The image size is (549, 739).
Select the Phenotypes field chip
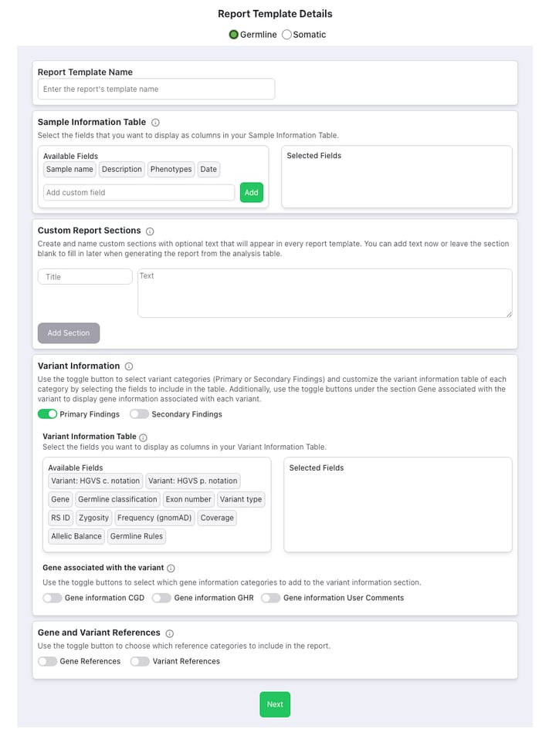pyautogui.click(x=171, y=169)
